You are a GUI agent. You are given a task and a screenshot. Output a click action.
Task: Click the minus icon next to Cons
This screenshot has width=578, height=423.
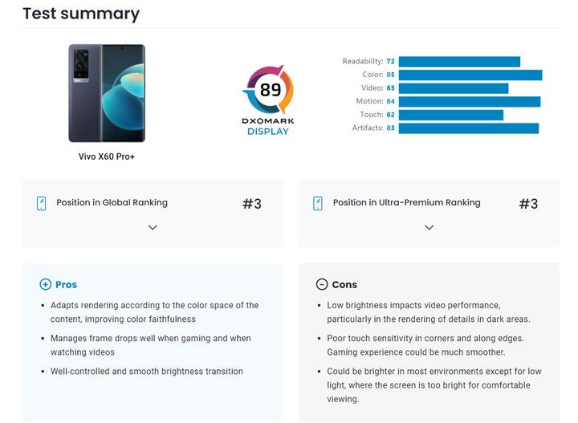[x=322, y=284]
